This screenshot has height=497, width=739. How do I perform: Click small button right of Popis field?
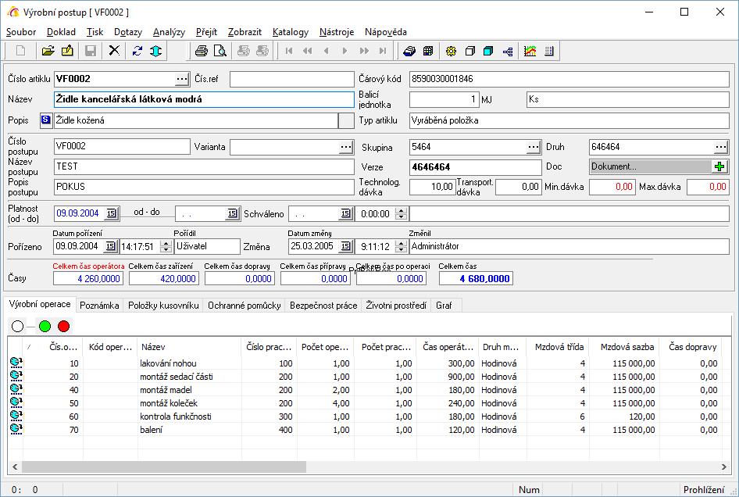pos(346,120)
